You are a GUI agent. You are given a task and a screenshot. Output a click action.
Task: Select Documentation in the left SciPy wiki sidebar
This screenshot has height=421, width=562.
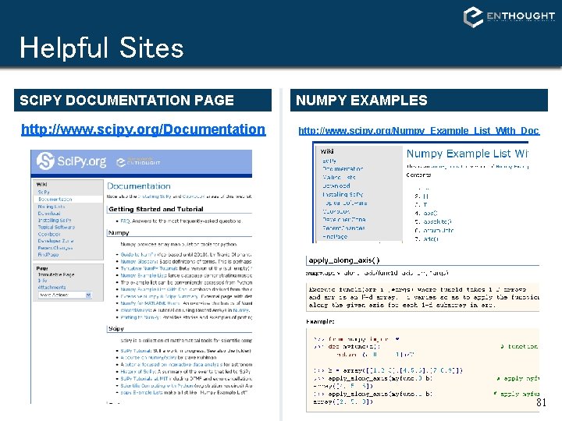tap(55, 199)
